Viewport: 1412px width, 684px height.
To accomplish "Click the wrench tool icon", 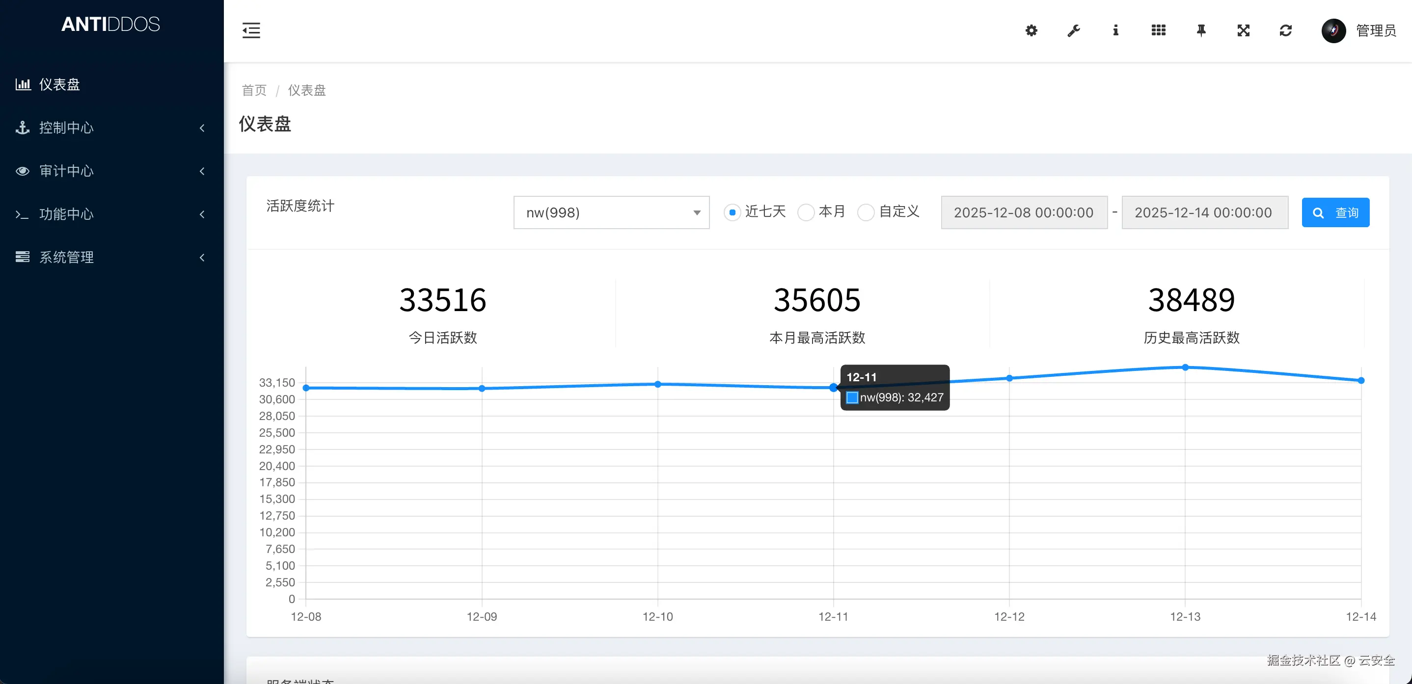I will pyautogui.click(x=1073, y=31).
